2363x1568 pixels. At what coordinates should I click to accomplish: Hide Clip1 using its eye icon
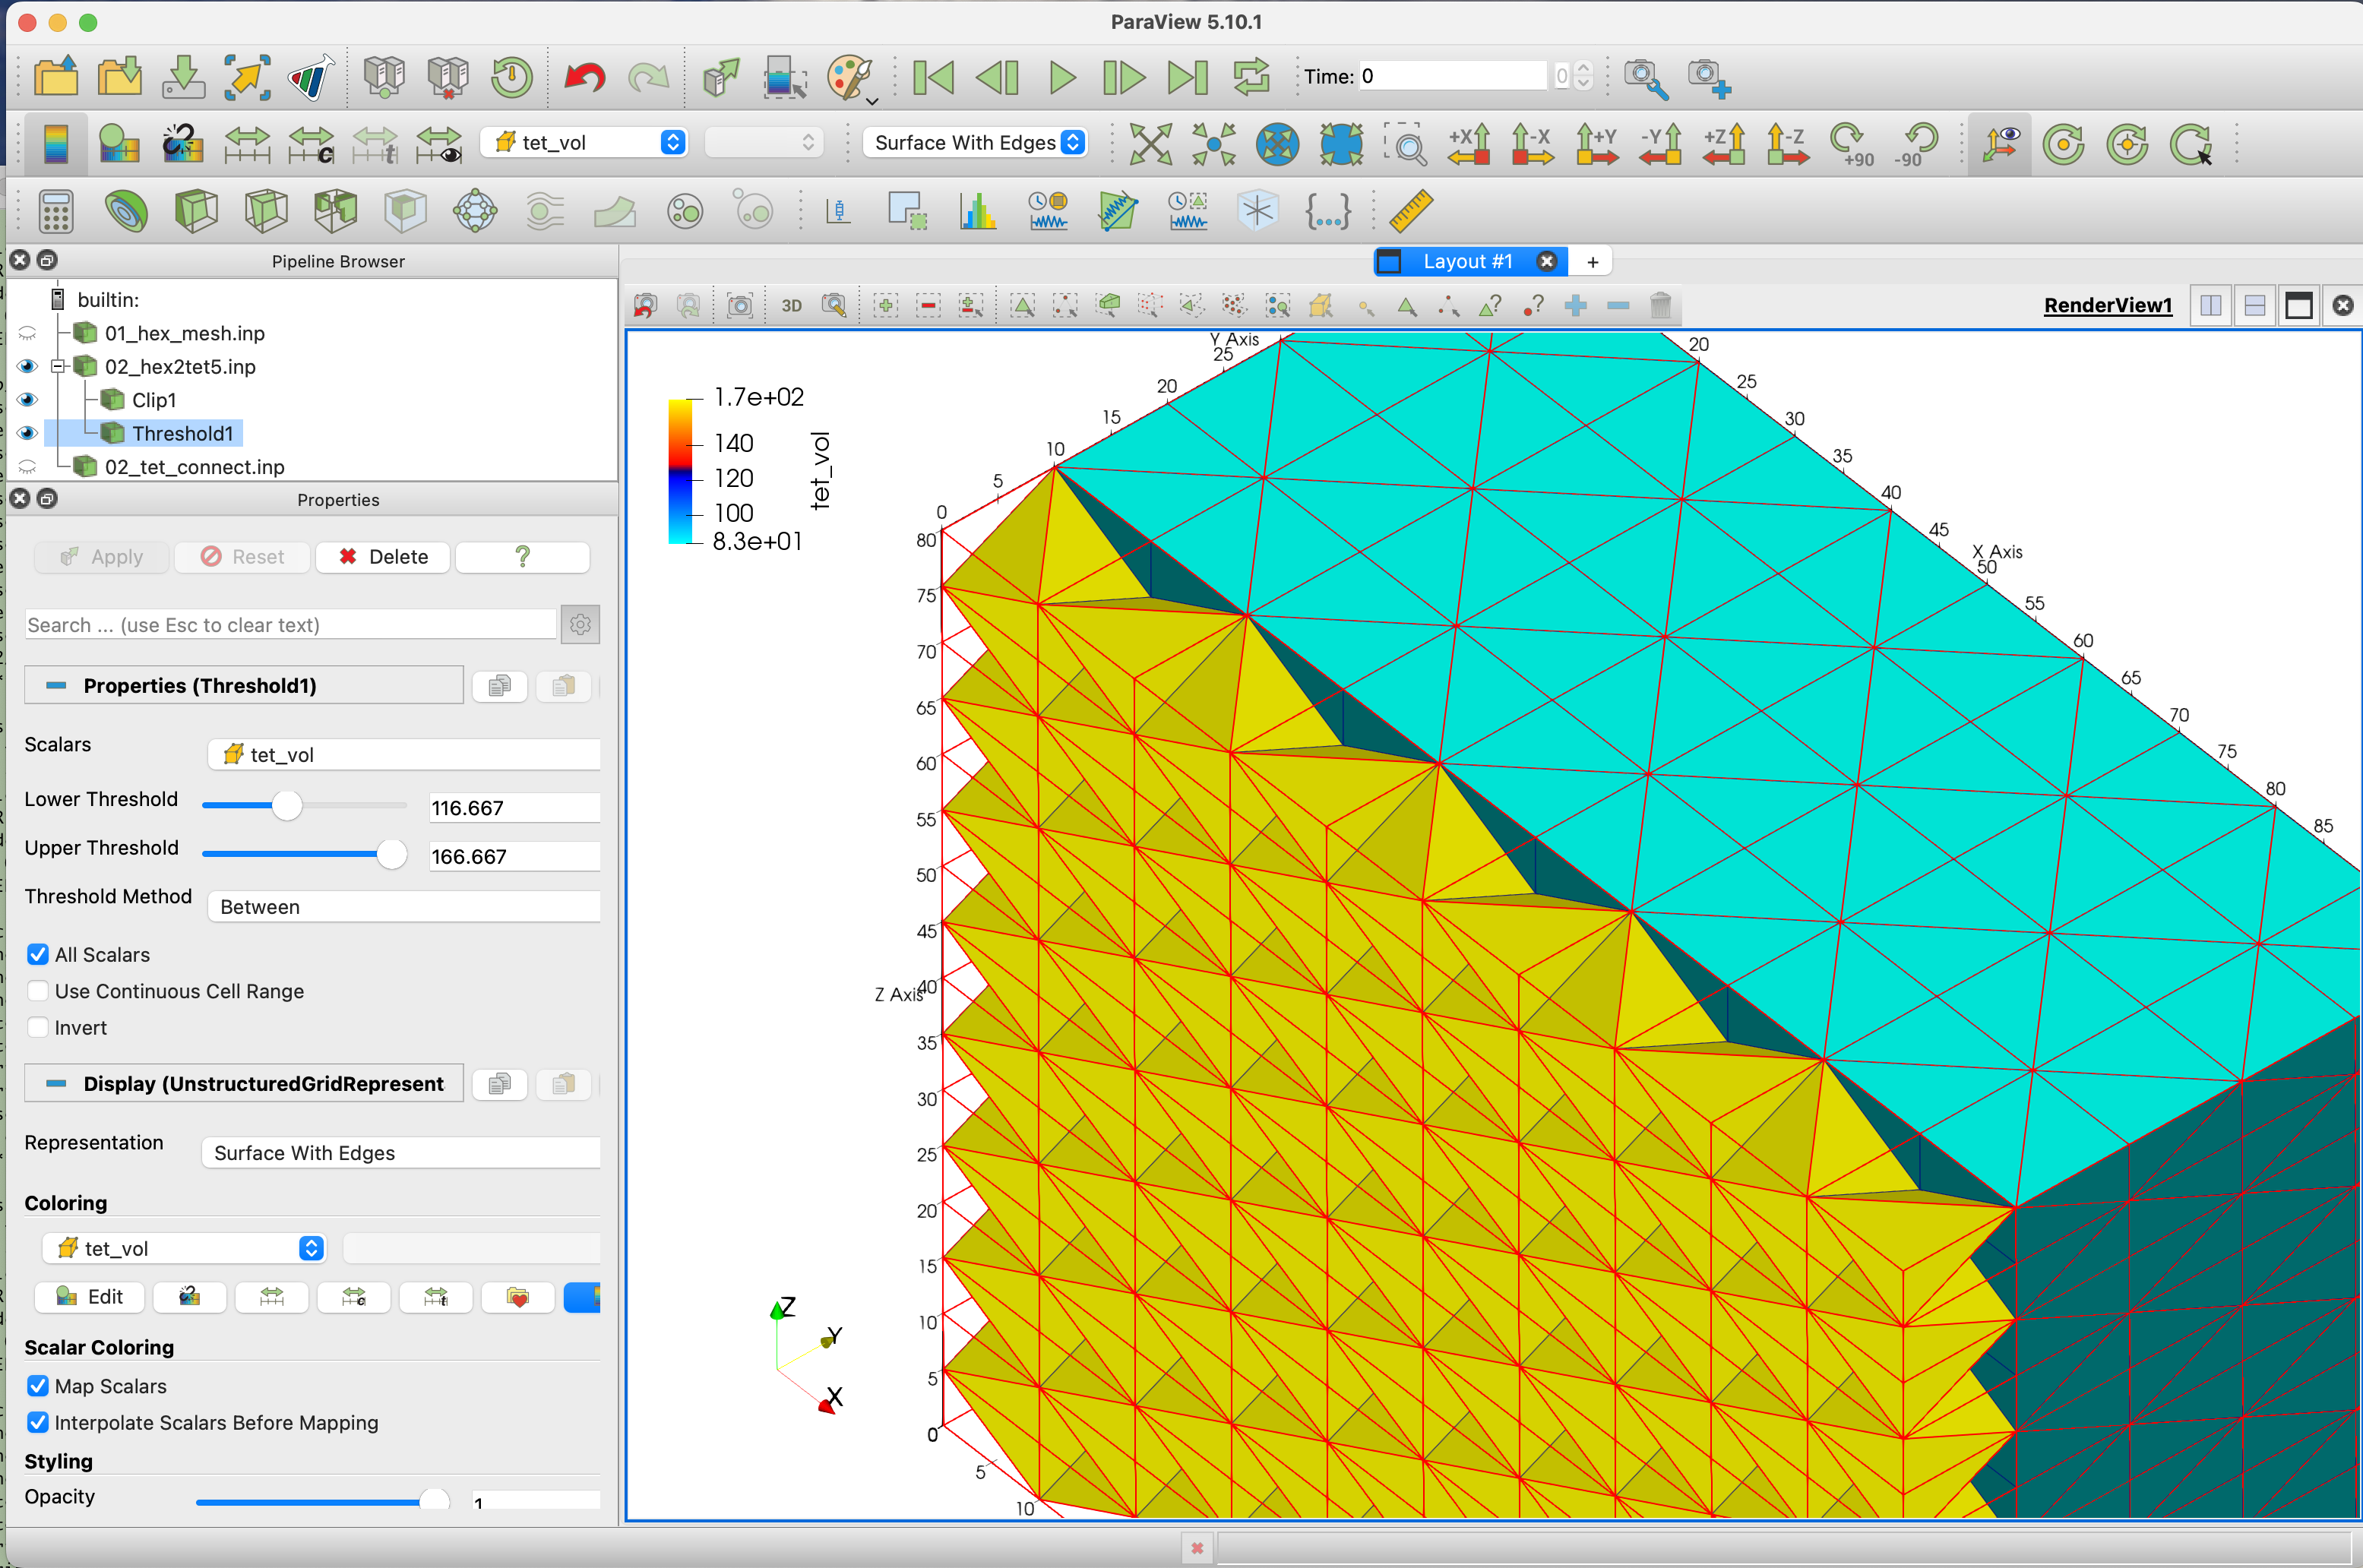pos(27,400)
